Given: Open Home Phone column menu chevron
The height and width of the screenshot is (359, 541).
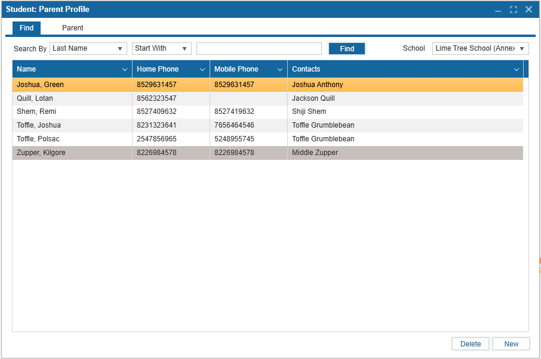Looking at the screenshot, I should click(202, 70).
